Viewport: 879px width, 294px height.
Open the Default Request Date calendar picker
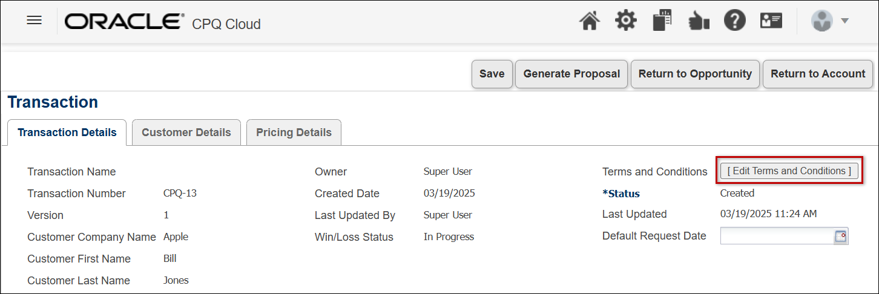coord(841,237)
